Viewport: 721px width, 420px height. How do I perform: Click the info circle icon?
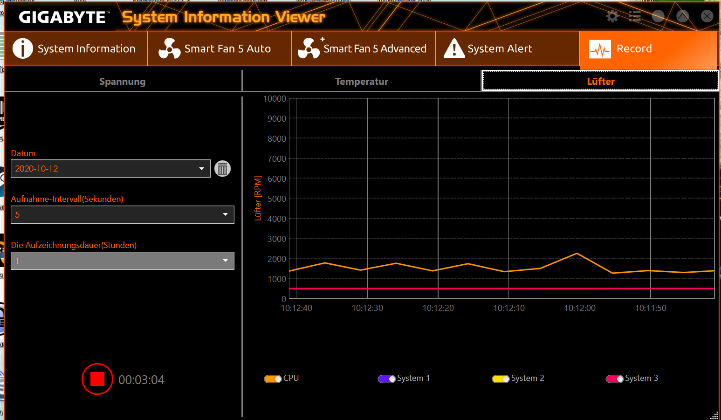coord(22,48)
